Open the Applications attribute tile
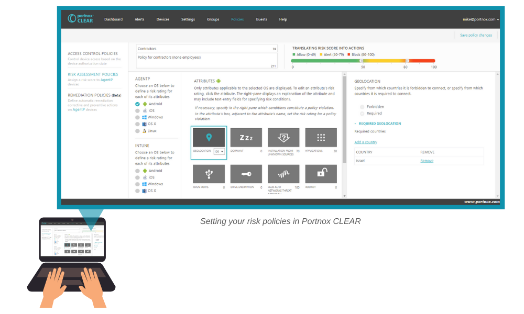The image size is (524, 314). pos(321,138)
